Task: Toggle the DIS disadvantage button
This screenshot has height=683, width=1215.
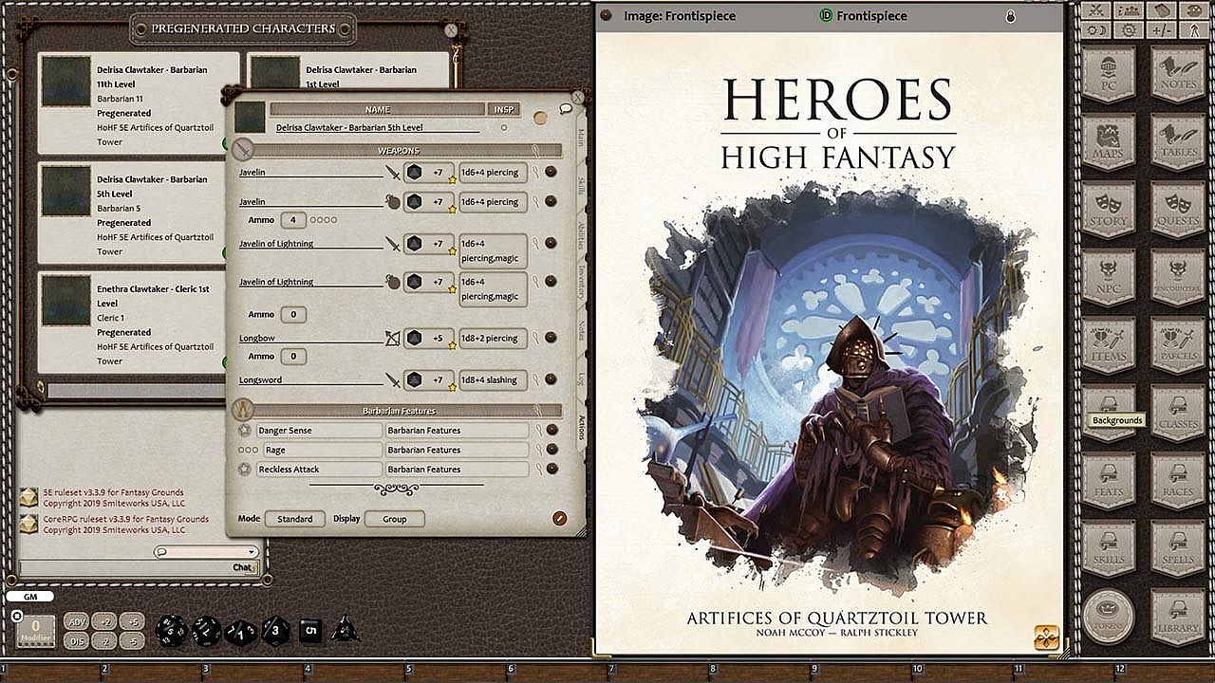Action: 77,641
